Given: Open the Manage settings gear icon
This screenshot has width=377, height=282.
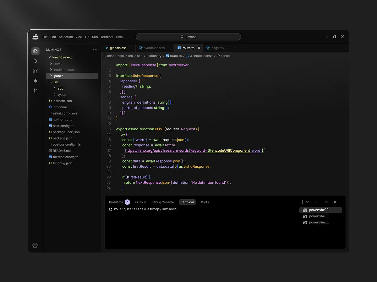Looking at the screenshot, I should pos(35,245).
